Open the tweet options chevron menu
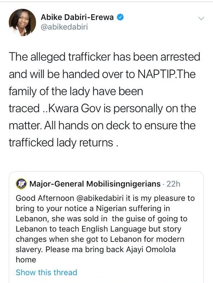 [201, 18]
